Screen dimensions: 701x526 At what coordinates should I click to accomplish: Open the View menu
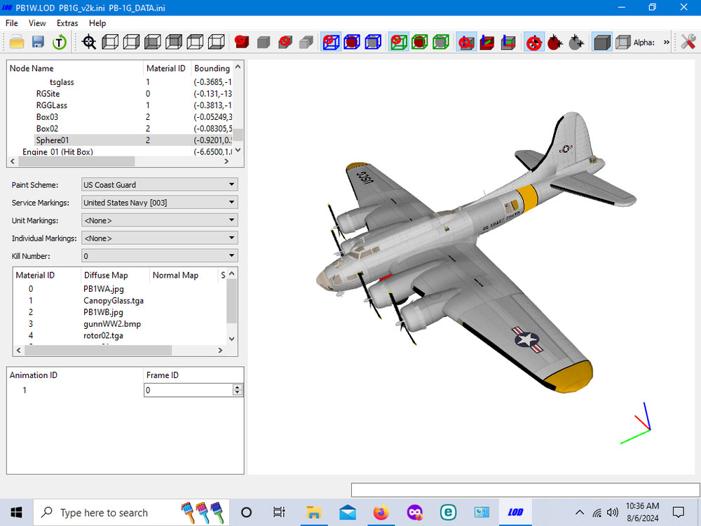37,23
